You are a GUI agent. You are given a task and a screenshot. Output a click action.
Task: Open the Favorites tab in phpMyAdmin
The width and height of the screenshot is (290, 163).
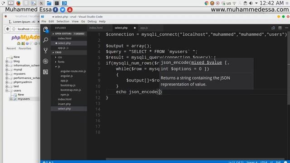25,48
